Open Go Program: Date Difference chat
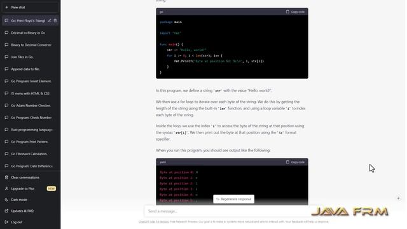The width and height of the screenshot is (407, 229). tap(31, 166)
